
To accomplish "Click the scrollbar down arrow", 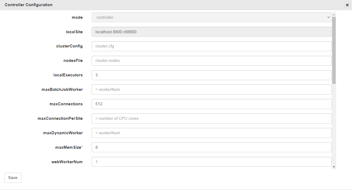I will pyautogui.click(x=334, y=167).
